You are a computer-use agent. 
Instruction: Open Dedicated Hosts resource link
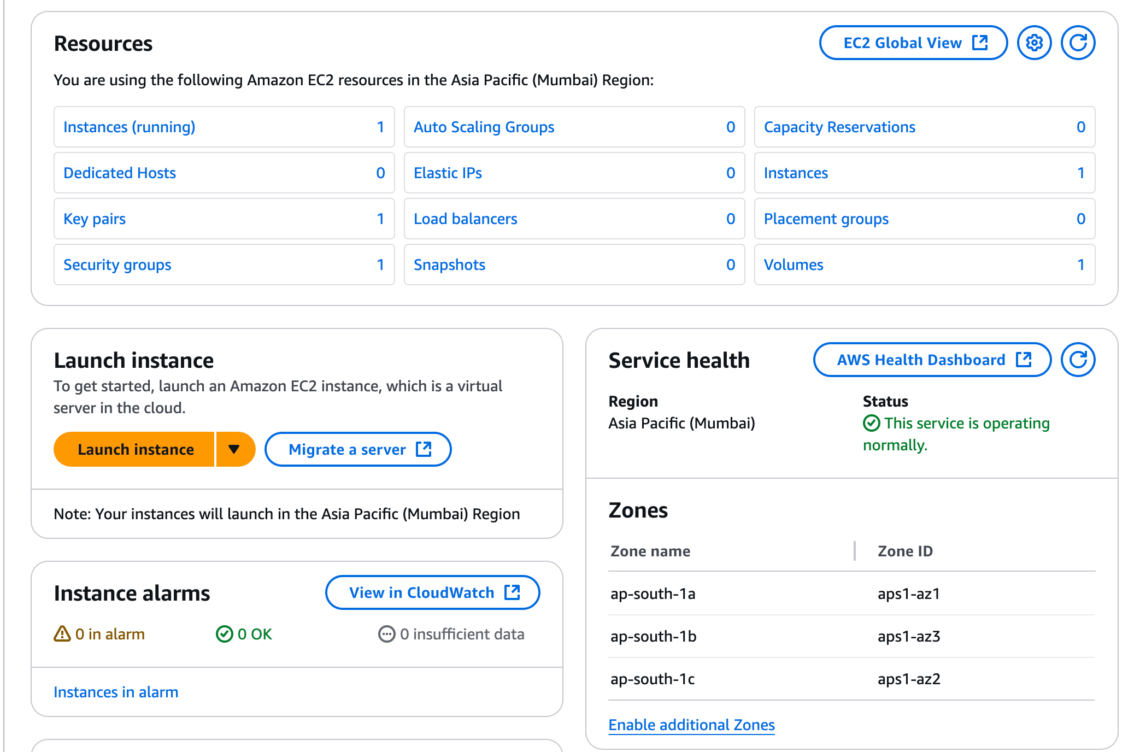120,173
